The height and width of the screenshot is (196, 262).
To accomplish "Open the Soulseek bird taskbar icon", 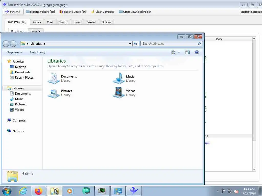I will 134,191.
